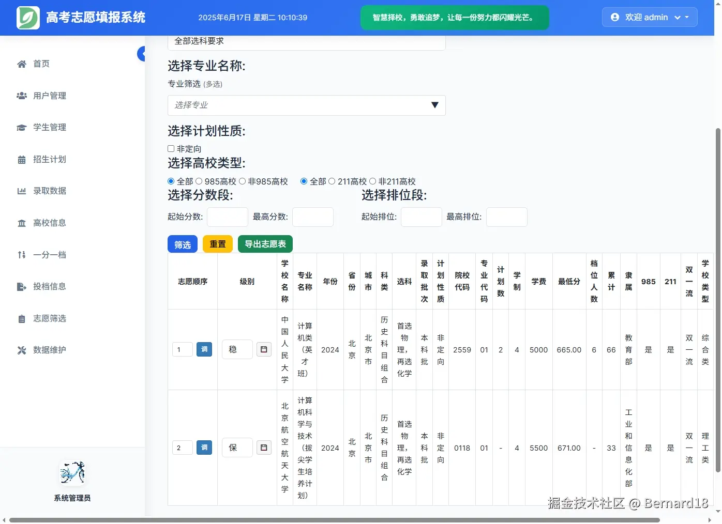Click the bicycle avatar of 系统管理员
The height and width of the screenshot is (524, 722).
(72, 472)
